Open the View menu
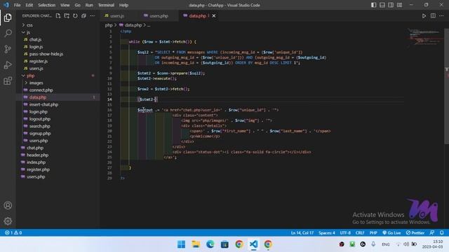 65,5
